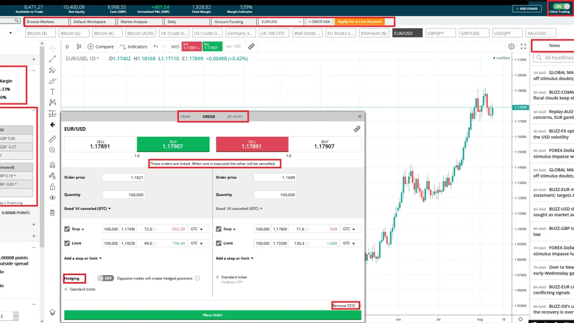The width and height of the screenshot is (574, 323).
Task: Click the link icon in chart toolbar
Action: point(251,46)
